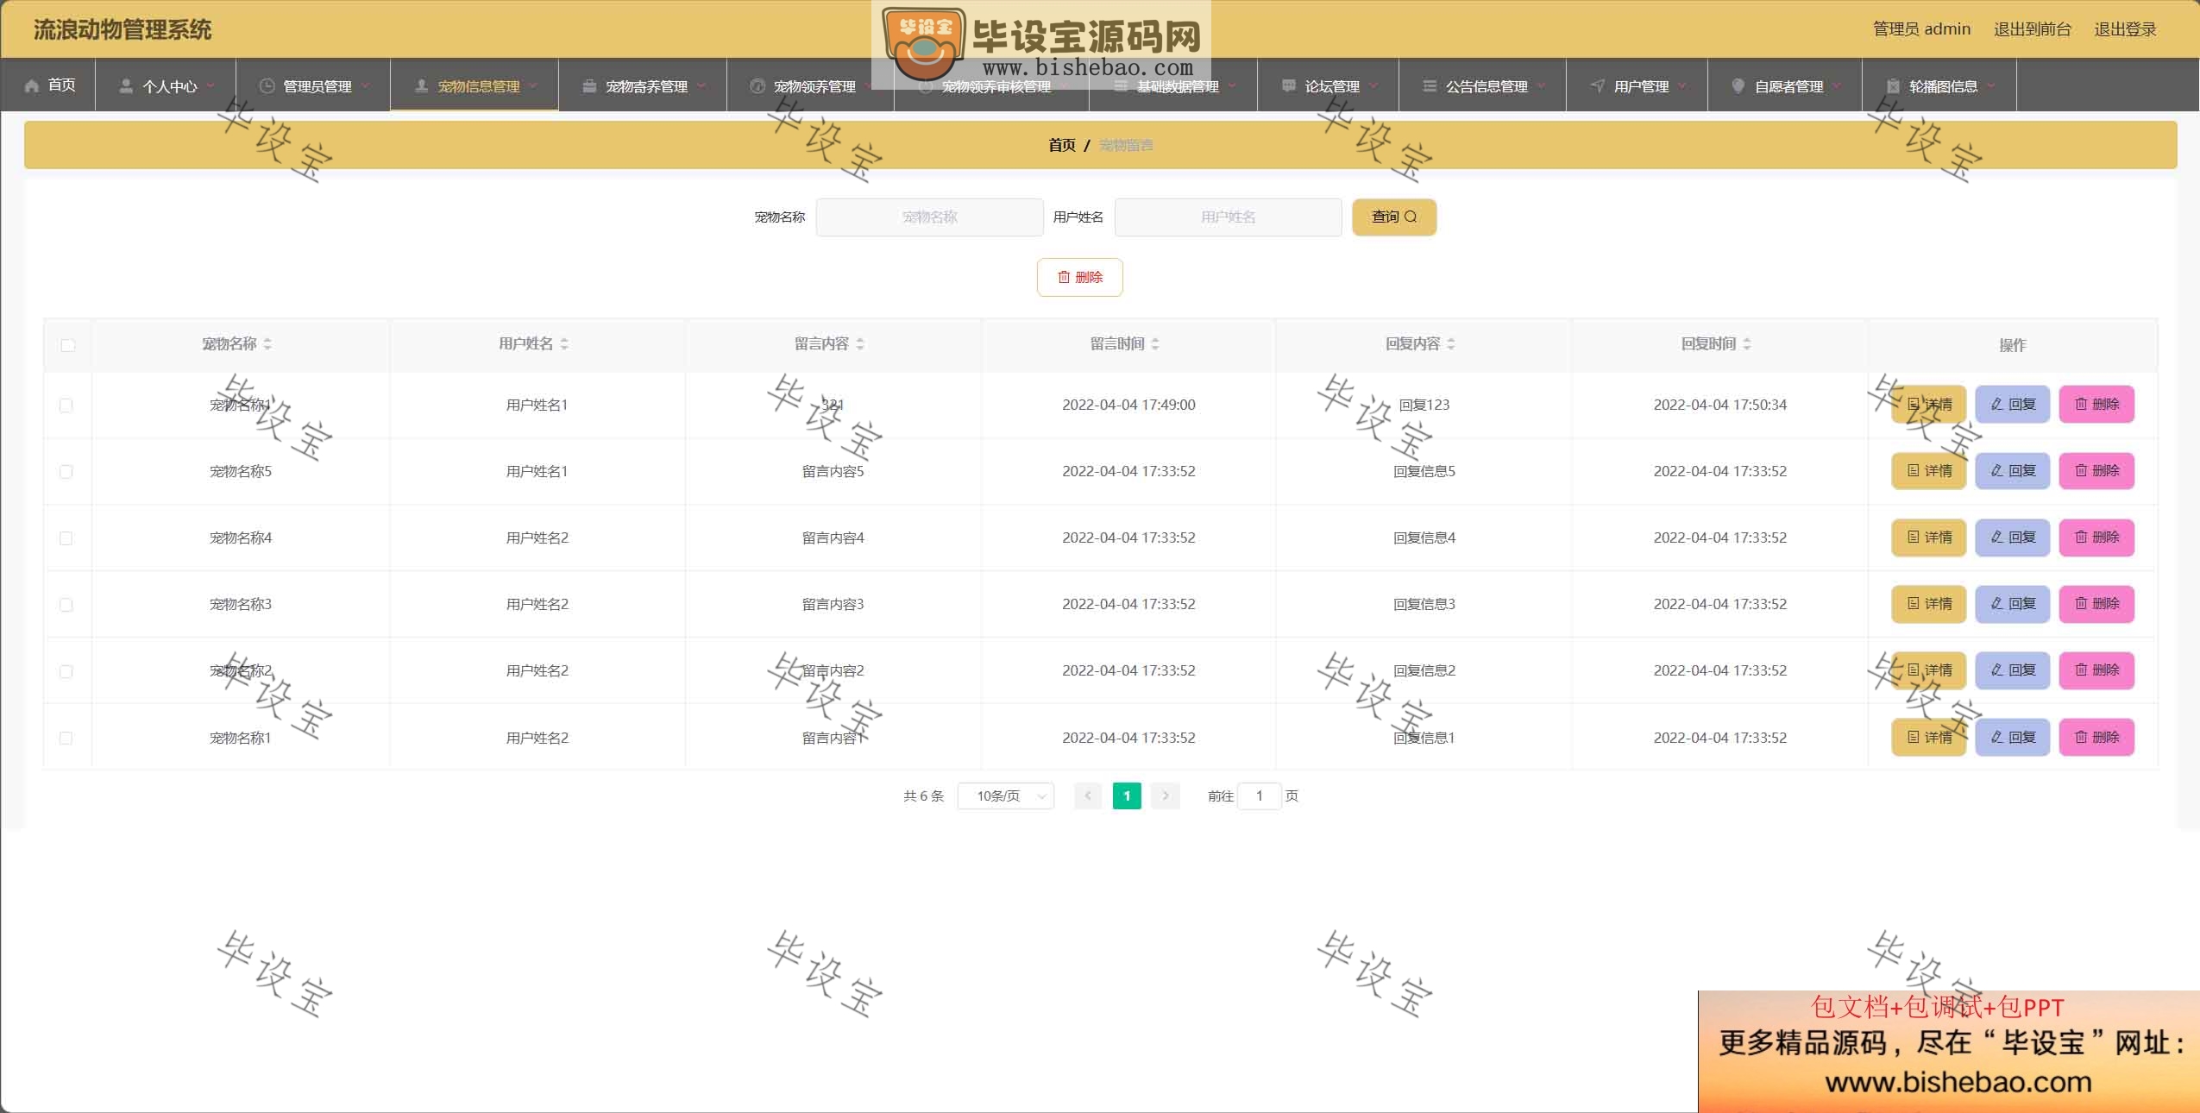Screen dimensions: 2200x1113
Task: Expand the 个人中心 menu chevron
Action: [211, 85]
